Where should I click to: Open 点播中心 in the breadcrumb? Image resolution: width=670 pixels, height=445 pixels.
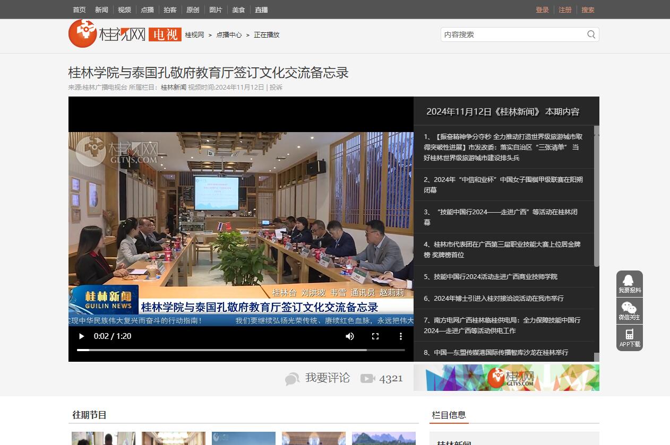[x=229, y=35]
